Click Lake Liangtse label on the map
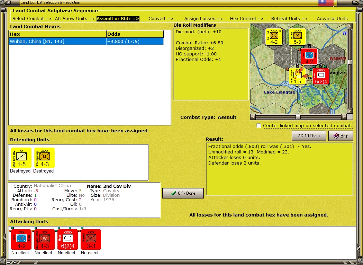This screenshot has height=265, width=363. click(x=280, y=92)
